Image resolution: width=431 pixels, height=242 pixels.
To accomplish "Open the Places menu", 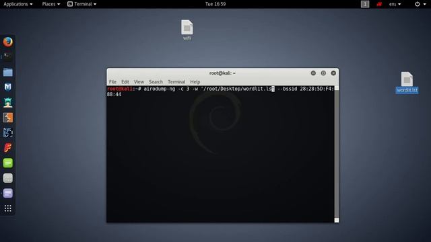I will (51, 4).
